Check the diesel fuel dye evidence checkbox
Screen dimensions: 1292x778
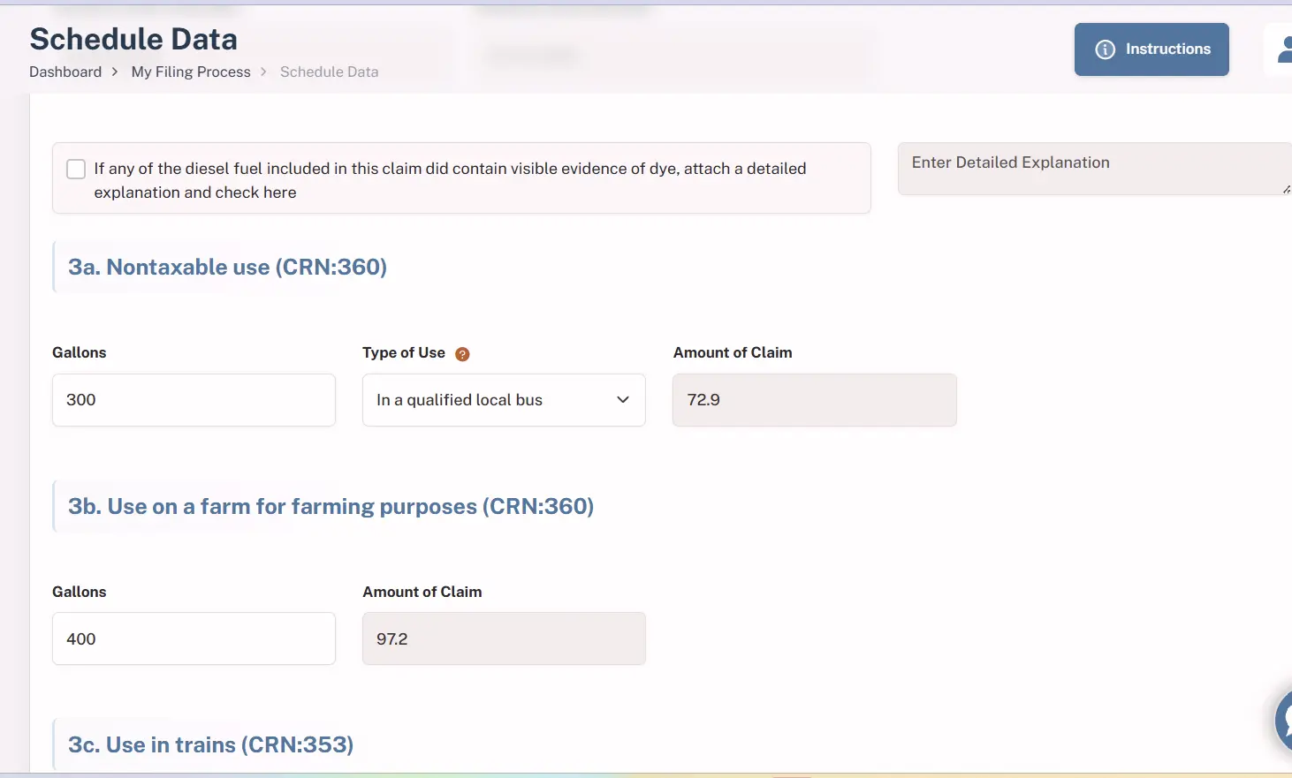[x=76, y=169]
